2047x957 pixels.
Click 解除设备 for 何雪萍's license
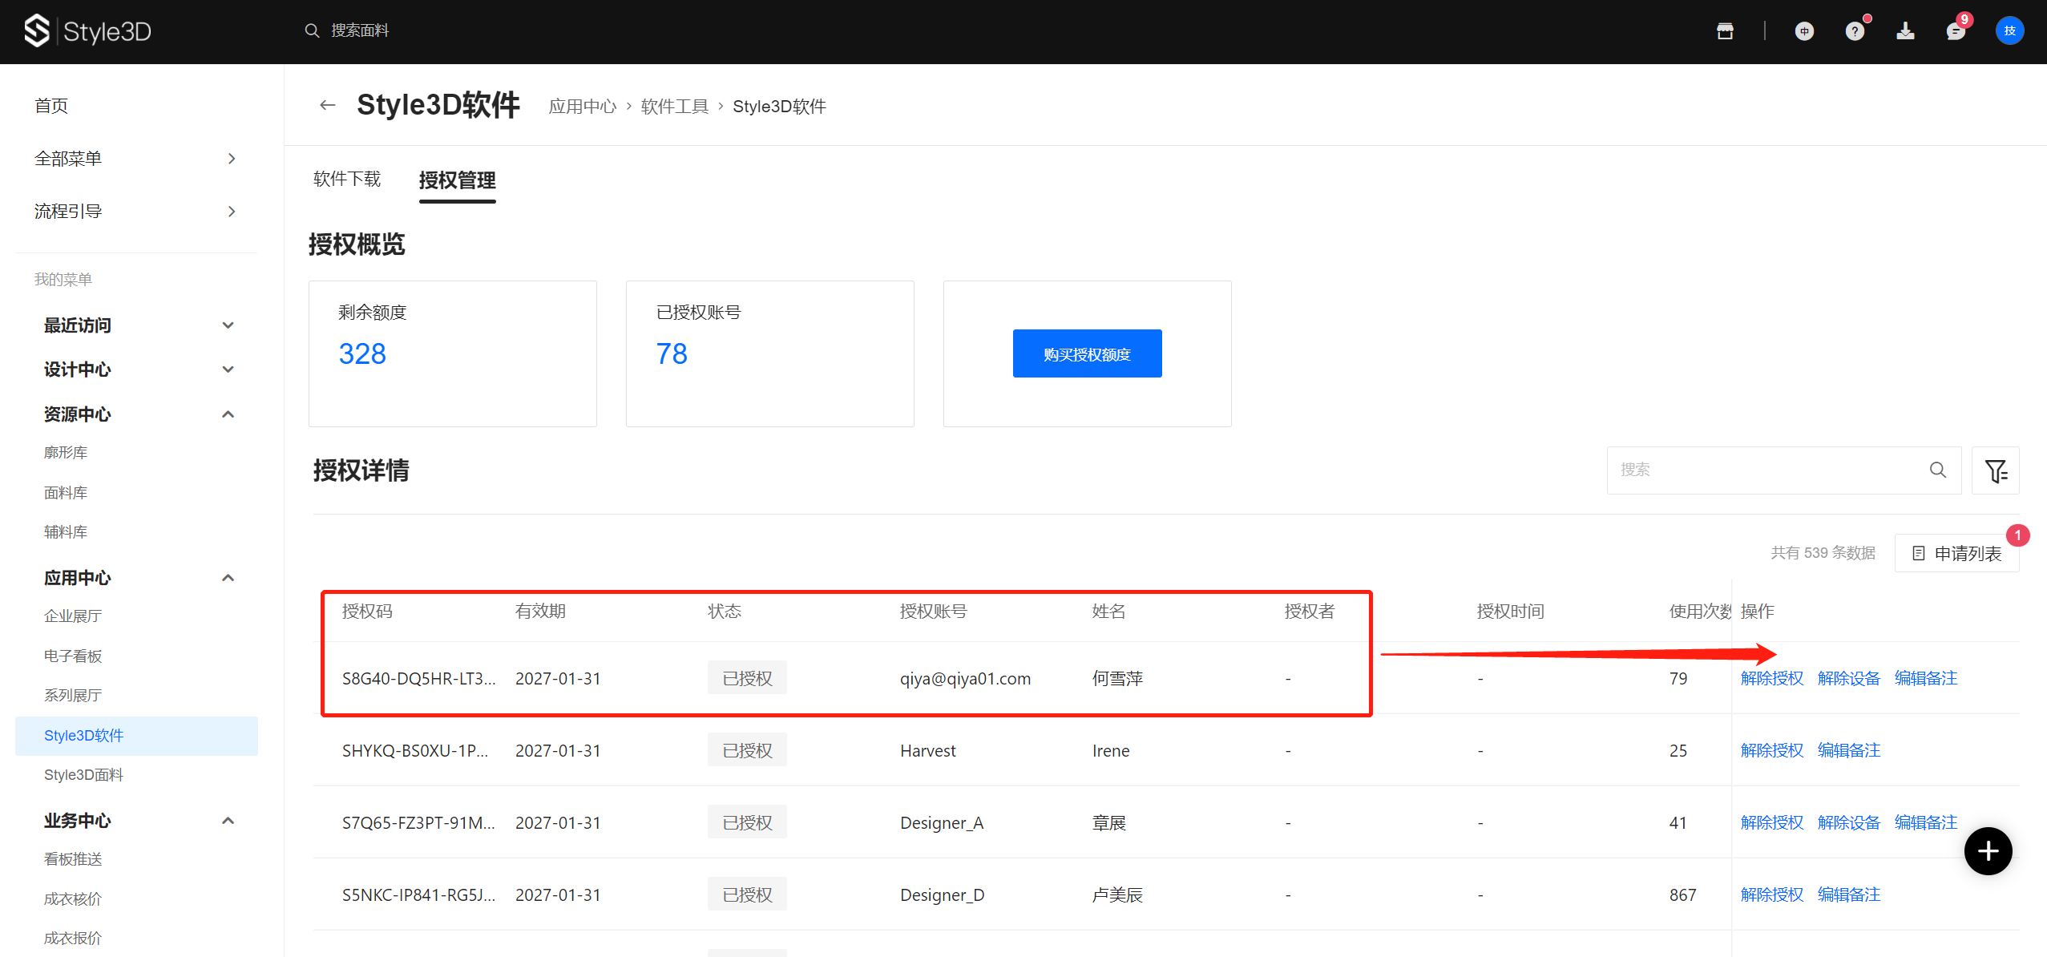[1848, 679]
